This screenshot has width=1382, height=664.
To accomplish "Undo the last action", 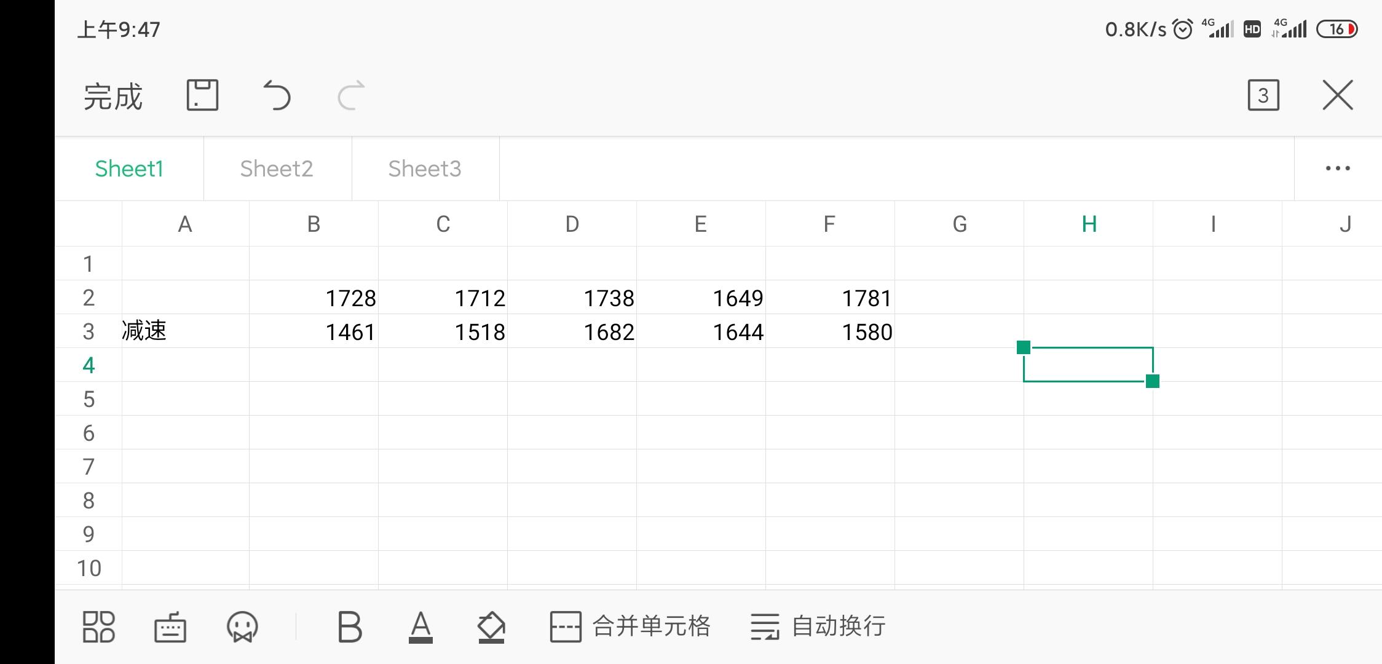I will (277, 95).
